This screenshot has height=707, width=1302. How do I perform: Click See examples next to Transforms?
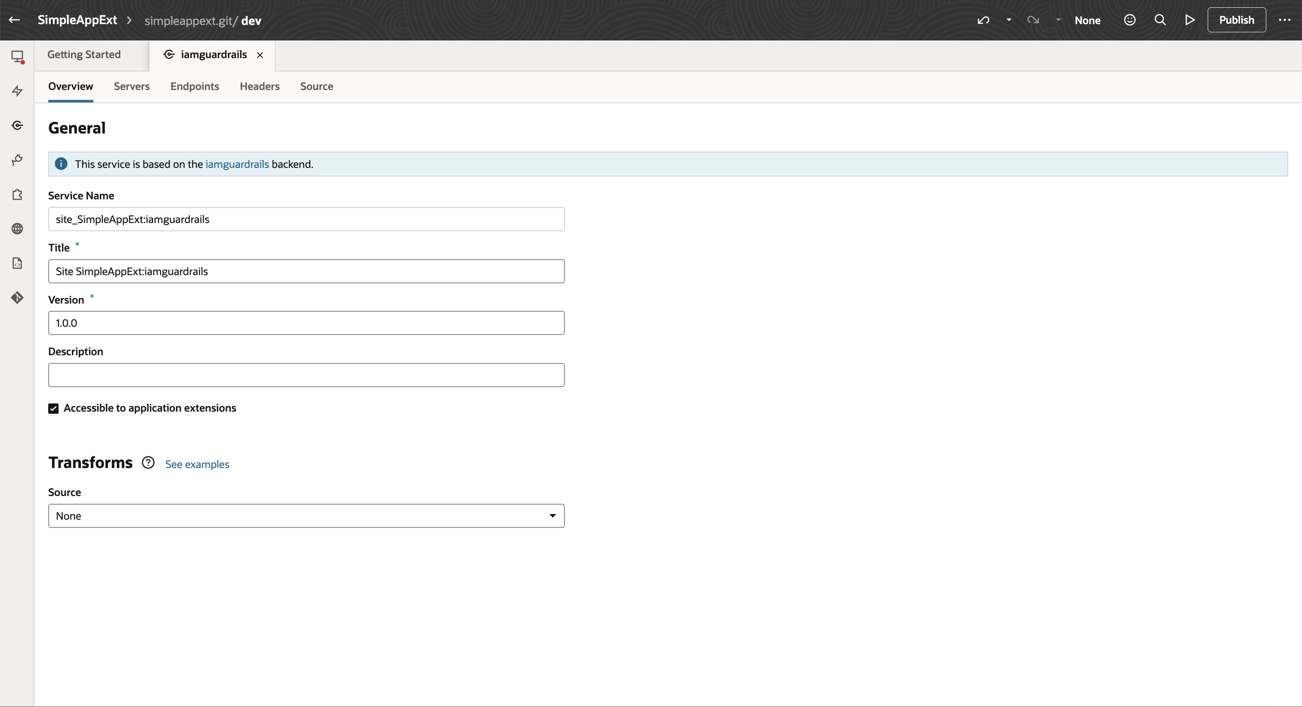(197, 464)
